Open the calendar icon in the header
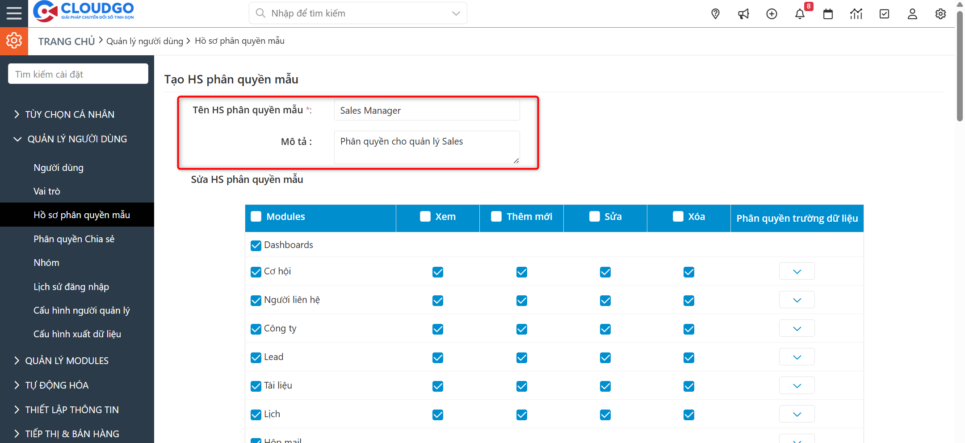This screenshot has width=965, height=443. 828,14
